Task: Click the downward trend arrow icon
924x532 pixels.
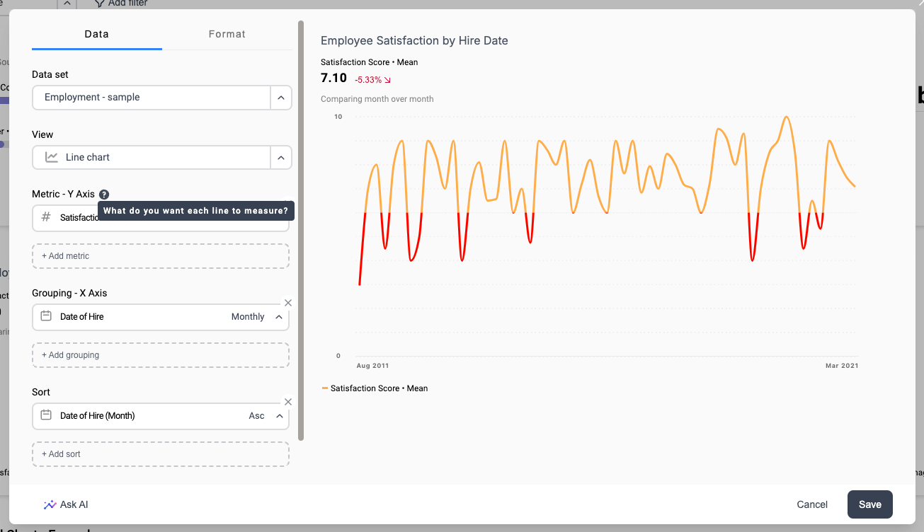Action: coord(388,80)
